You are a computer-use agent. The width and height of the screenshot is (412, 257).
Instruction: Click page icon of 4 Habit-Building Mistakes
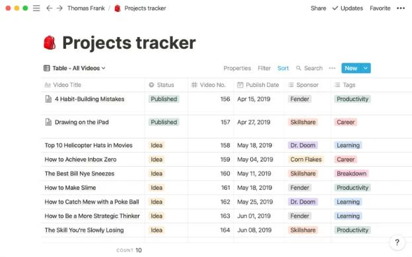(x=48, y=99)
